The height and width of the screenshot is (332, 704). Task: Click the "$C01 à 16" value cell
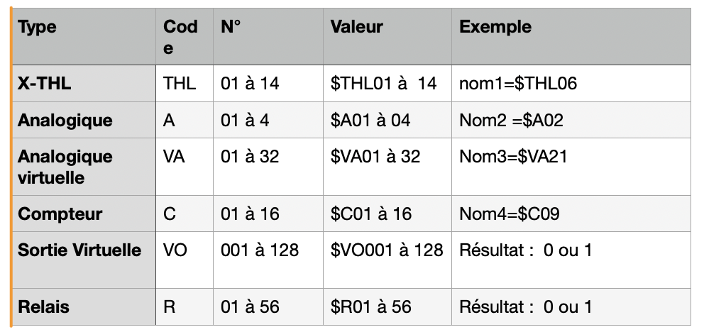click(370, 214)
